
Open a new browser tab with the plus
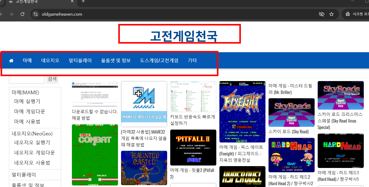click(x=83, y=2)
